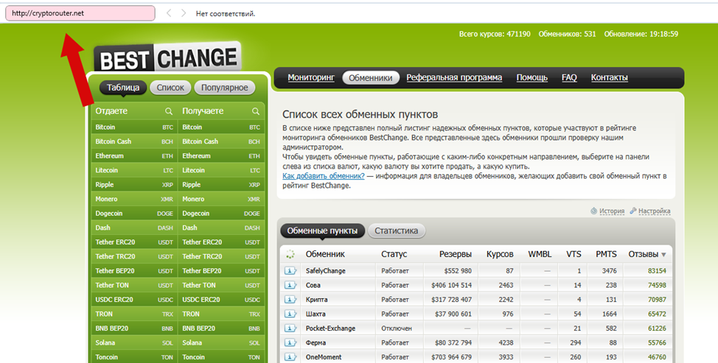
Task: Click the OneMoment exchanger name
Action: [x=324, y=357]
